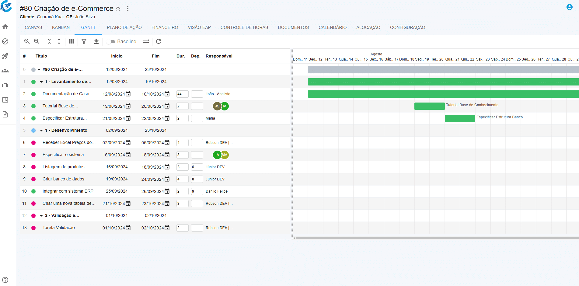This screenshot has height=286, width=579.
Task: Click the horizontal timeline scrollbar
Action: tap(437, 238)
